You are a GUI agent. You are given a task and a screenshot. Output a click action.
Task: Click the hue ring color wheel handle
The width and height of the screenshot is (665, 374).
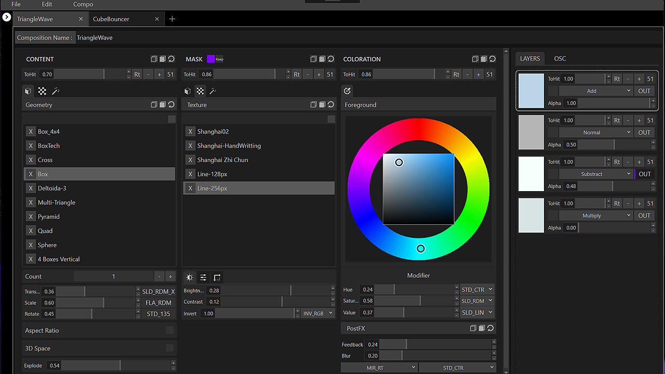pyautogui.click(x=421, y=249)
